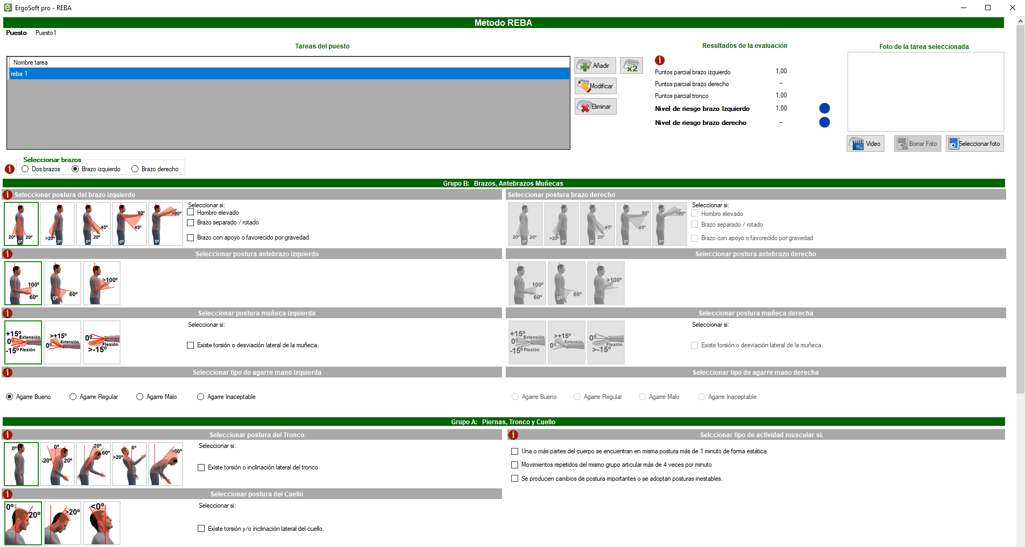Enable left Hombro elevado checkbox

click(191, 212)
